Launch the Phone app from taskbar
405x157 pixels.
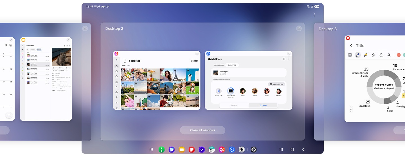(x=161, y=150)
